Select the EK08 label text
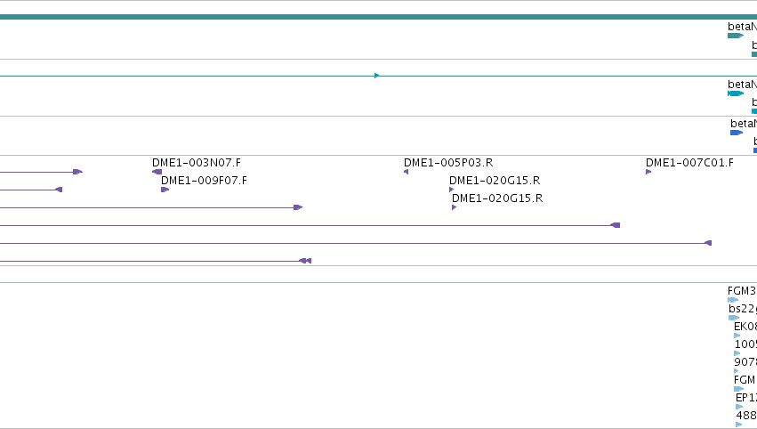Screen dimensions: 757x429 pyautogui.click(x=745, y=327)
